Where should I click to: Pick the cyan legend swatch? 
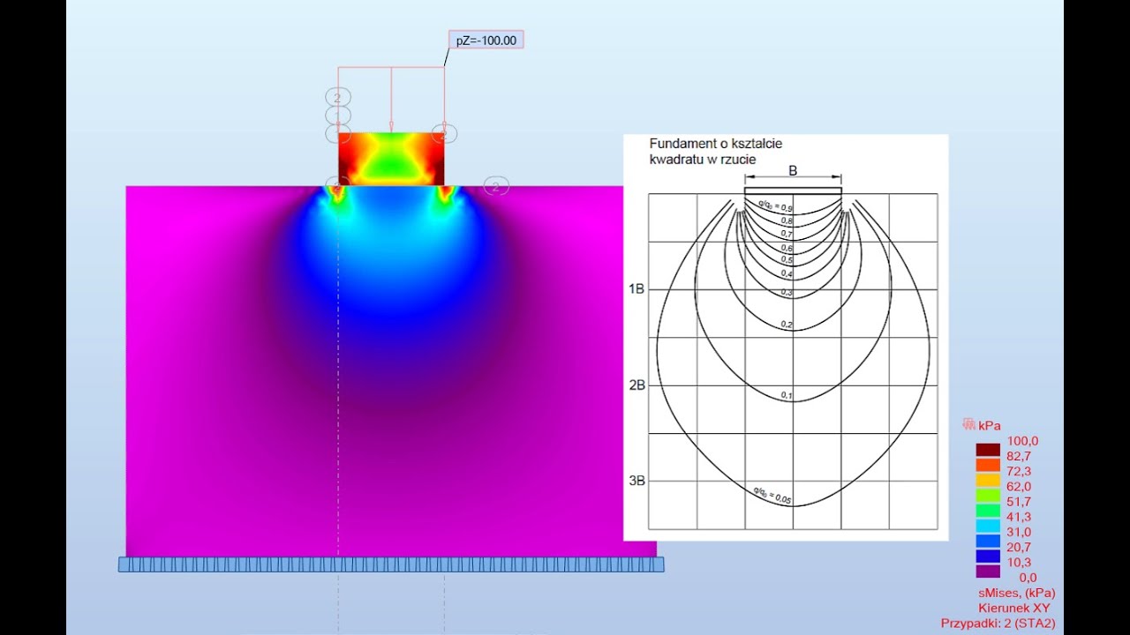pyautogui.click(x=988, y=525)
